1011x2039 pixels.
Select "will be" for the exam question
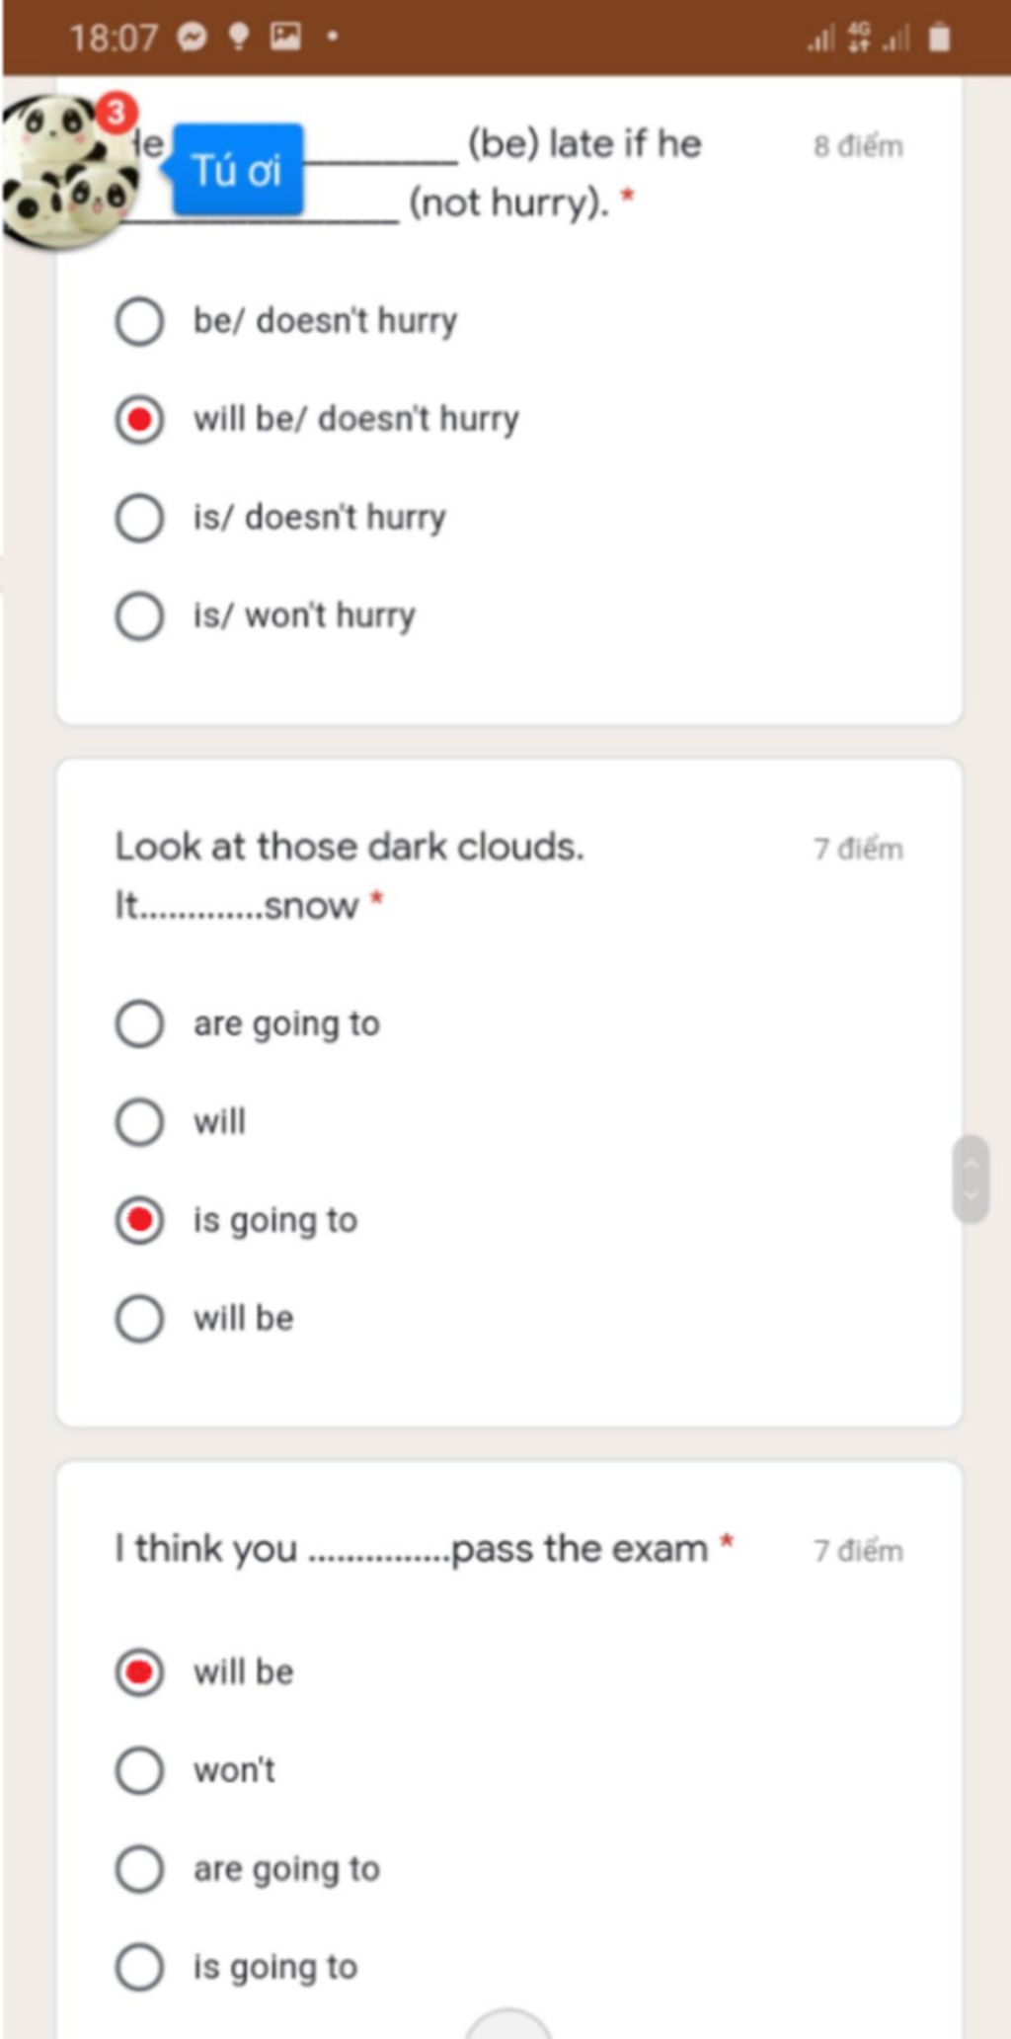[x=139, y=1672]
